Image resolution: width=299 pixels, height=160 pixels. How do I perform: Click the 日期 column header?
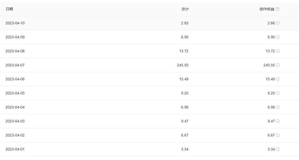pos(9,9)
